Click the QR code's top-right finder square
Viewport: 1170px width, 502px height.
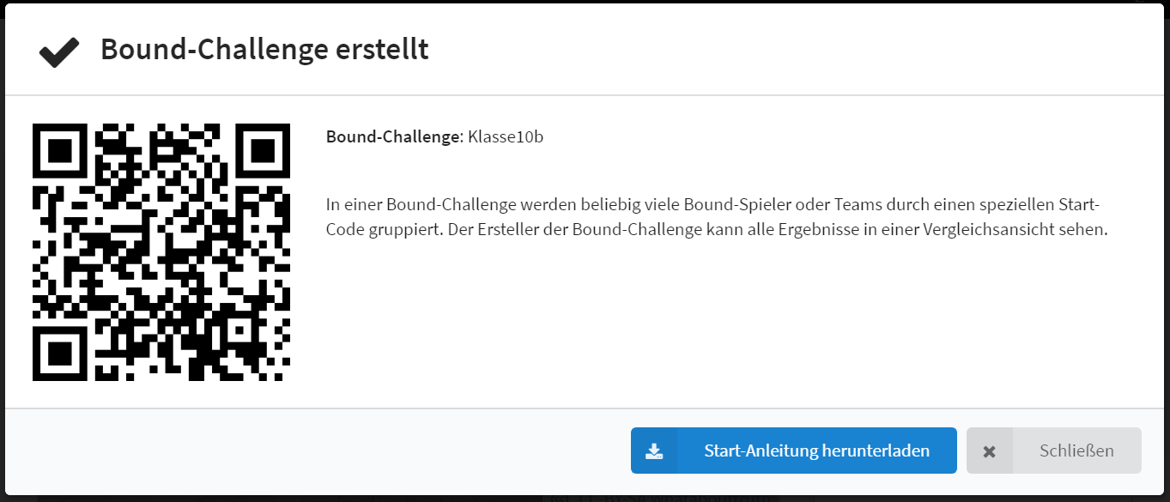262,152
